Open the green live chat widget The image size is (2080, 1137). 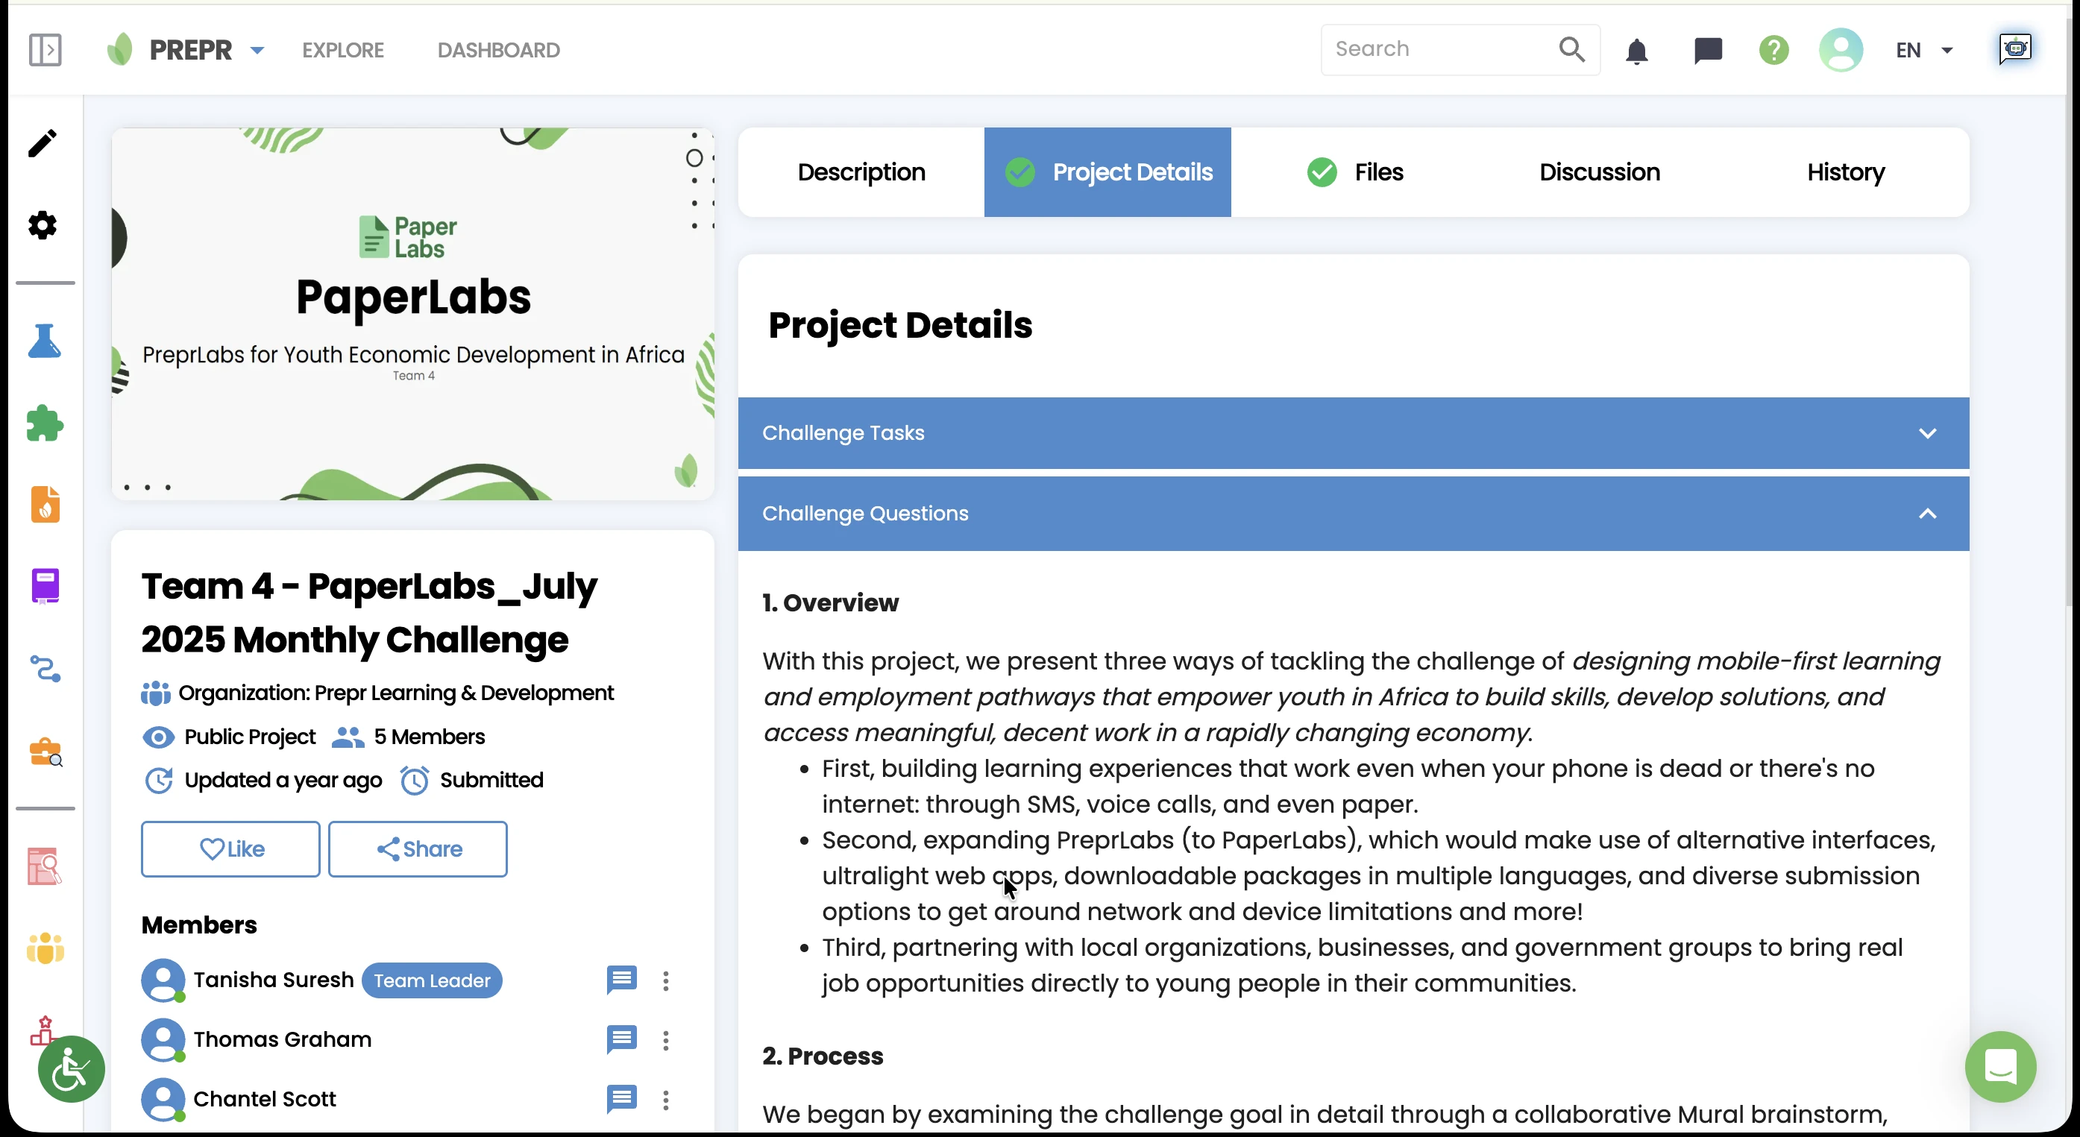click(2000, 1067)
